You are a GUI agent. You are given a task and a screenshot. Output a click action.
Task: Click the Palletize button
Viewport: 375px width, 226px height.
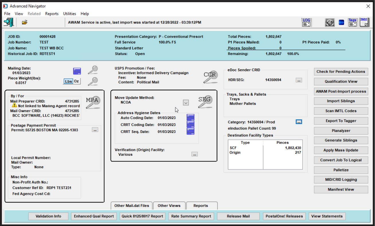(341, 170)
